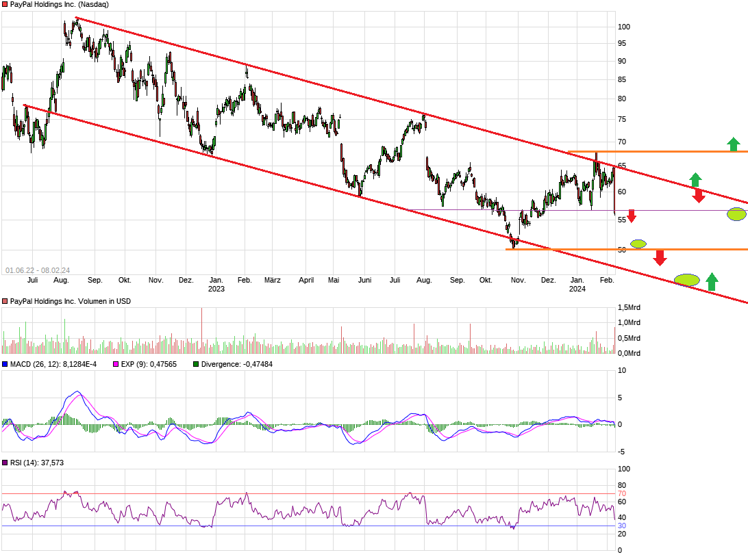The height and width of the screenshot is (557, 748).
Task: Click the '95' price axis value
Action: [621, 43]
